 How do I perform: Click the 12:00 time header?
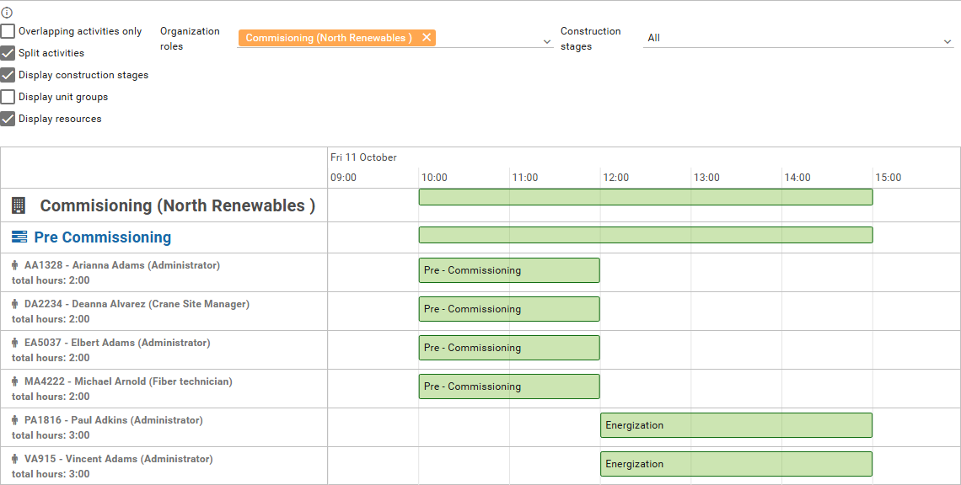[x=616, y=178]
